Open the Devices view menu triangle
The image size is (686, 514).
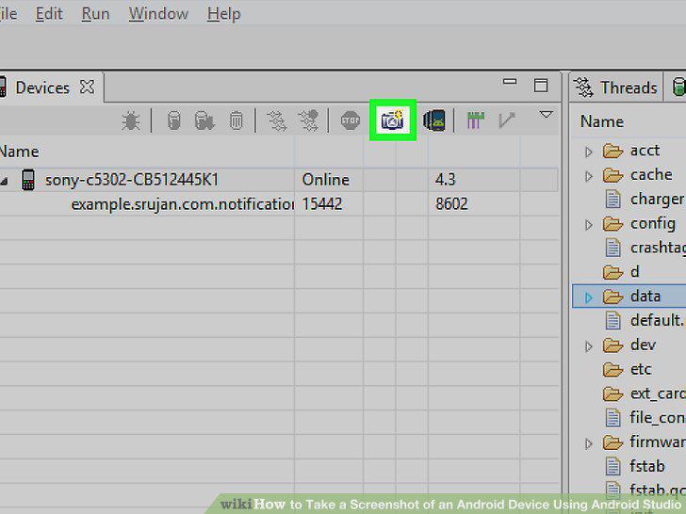click(x=546, y=115)
